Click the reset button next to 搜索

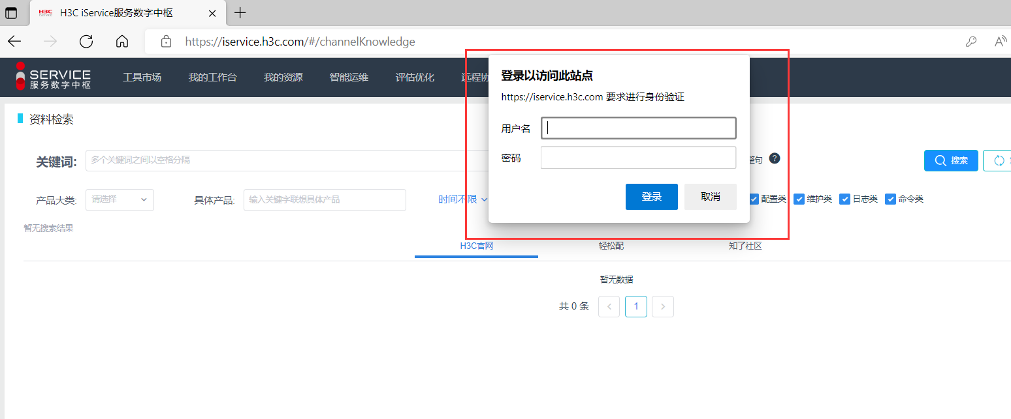click(x=997, y=160)
